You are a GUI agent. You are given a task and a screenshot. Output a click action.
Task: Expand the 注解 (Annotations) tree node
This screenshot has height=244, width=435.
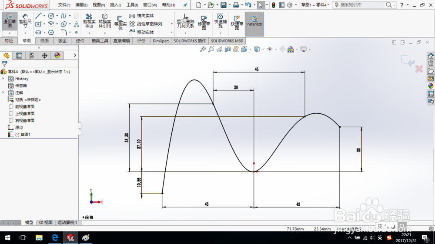point(3,92)
